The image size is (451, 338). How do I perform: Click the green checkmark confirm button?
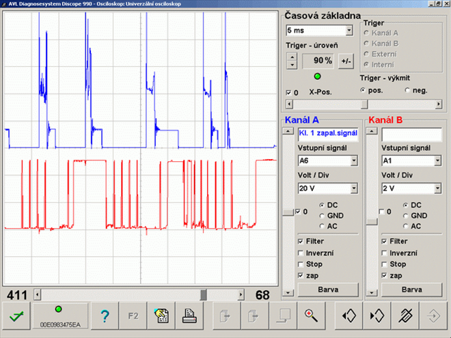tap(16, 316)
